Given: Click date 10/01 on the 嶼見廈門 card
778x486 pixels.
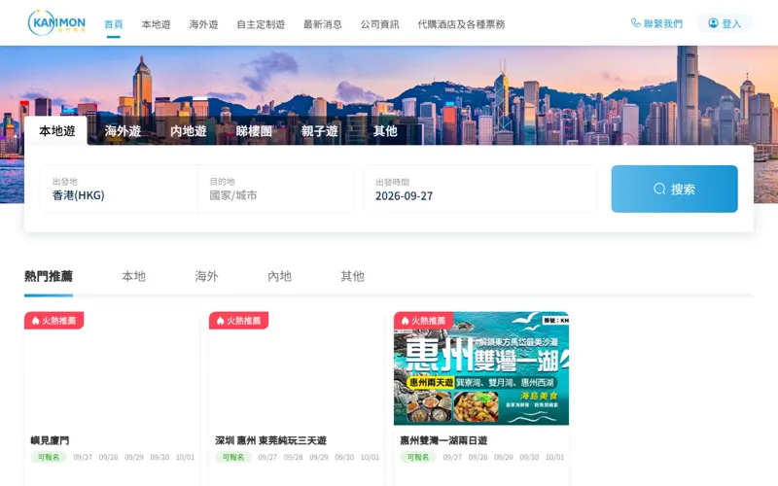Looking at the screenshot, I should 185,457.
